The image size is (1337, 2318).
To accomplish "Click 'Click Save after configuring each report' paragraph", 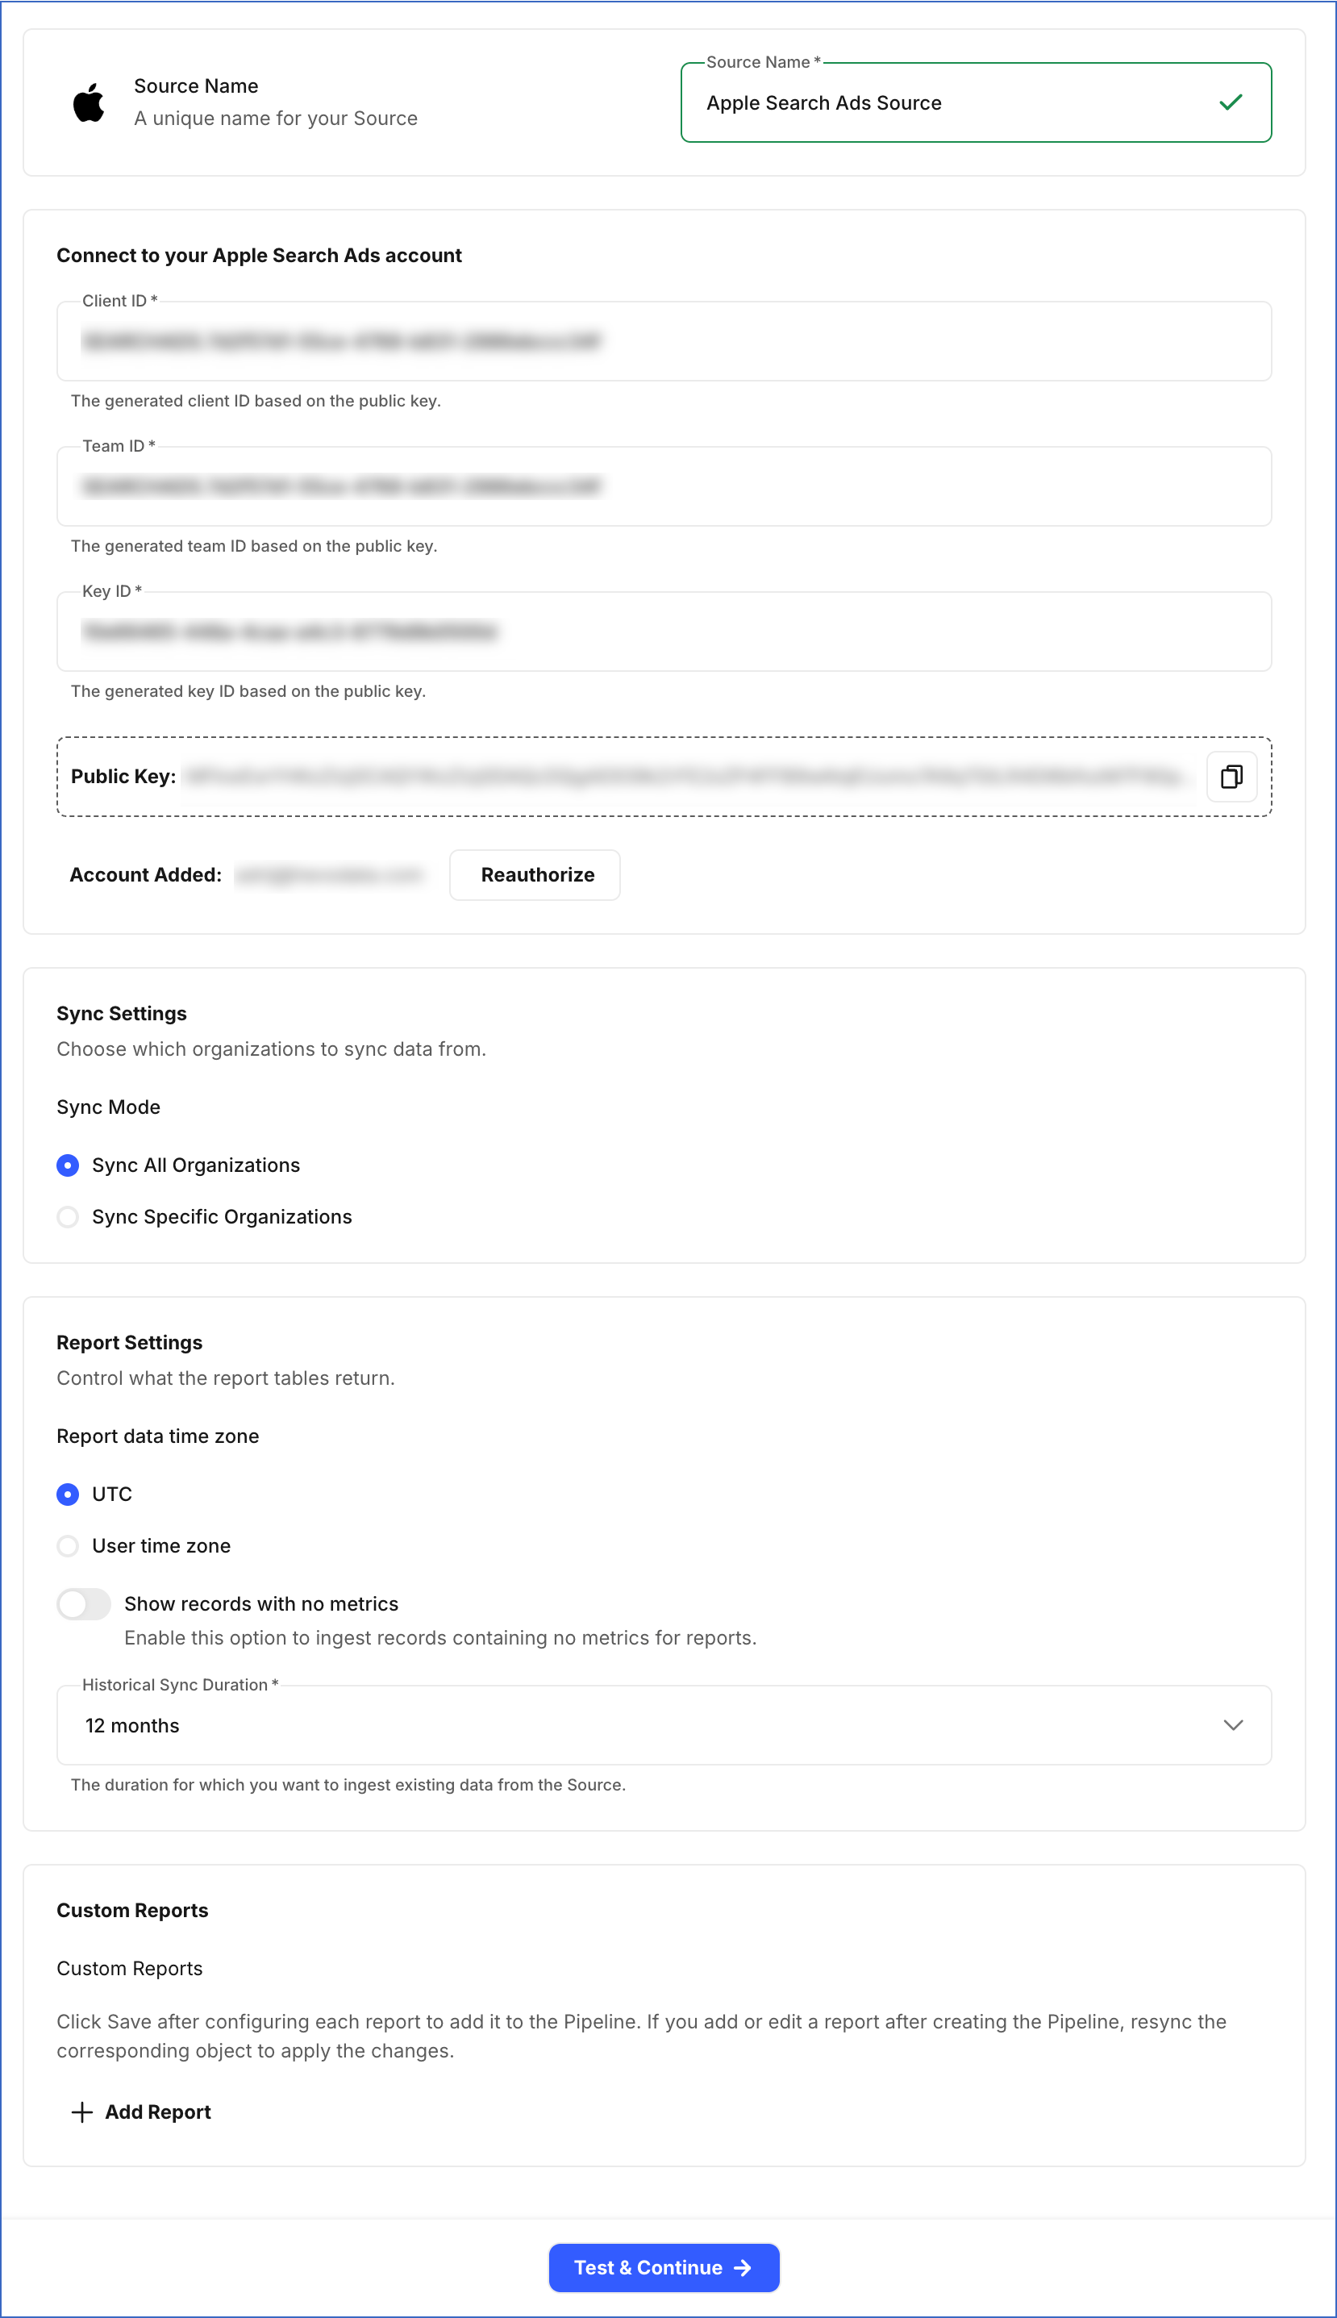I will coord(642,2037).
